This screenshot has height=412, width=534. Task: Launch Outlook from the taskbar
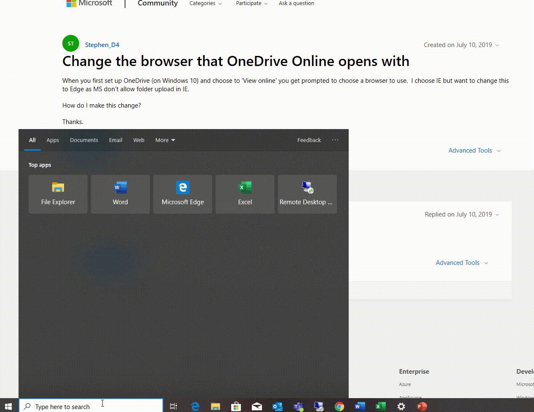(277, 406)
